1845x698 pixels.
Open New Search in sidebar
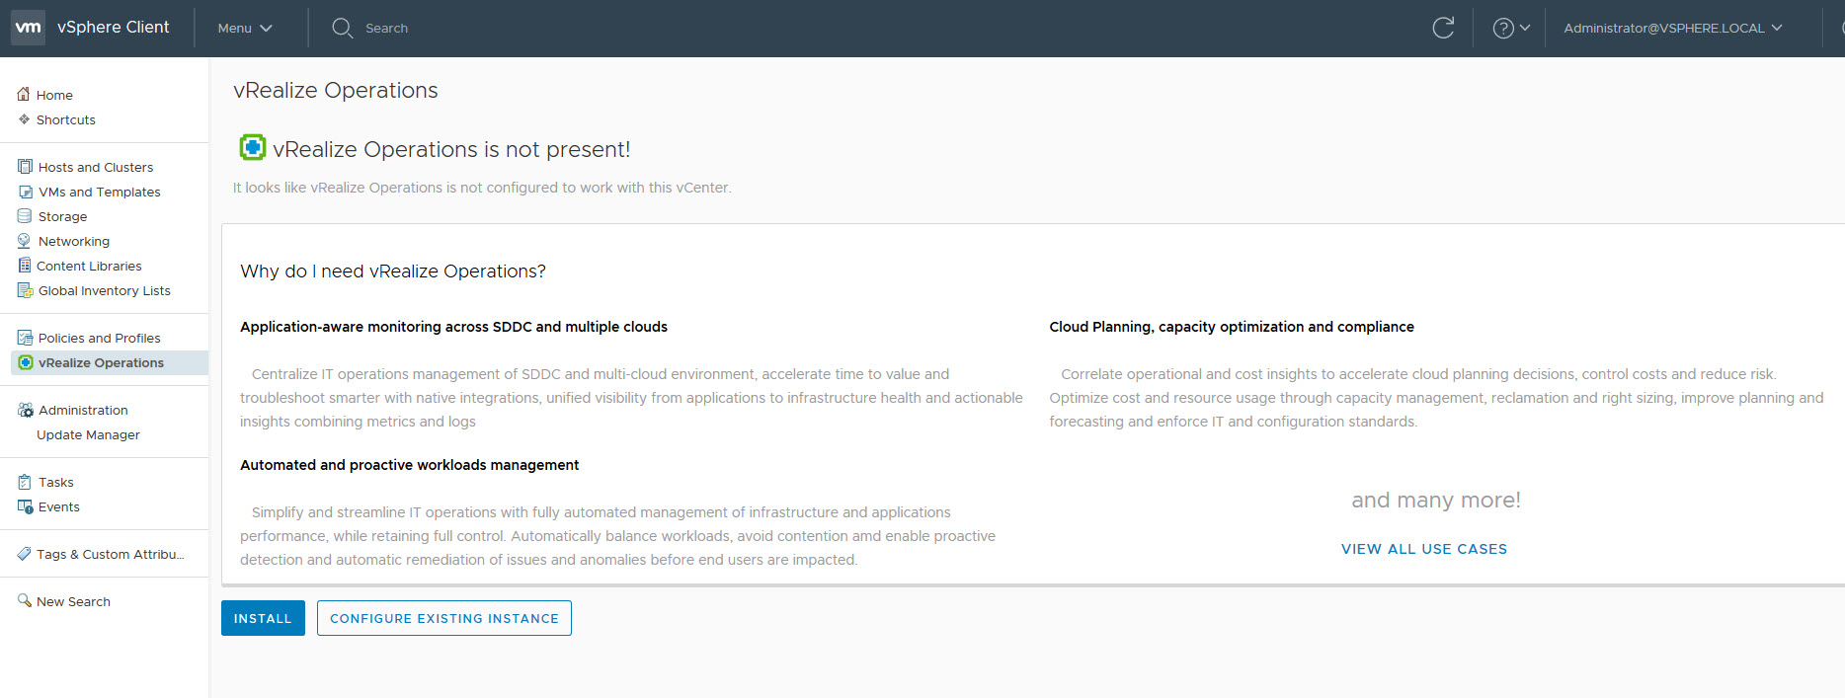click(73, 601)
